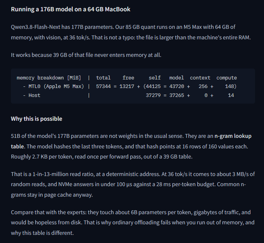Click the 'context' column header in code
The width and height of the screenshot is (264, 243).
pos(200,78)
